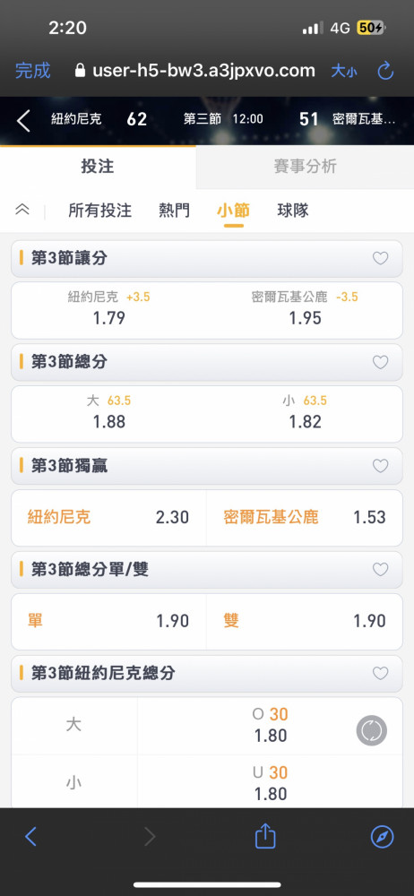The height and width of the screenshot is (896, 414).
Task: Reload page with the refresh icon
Action: click(386, 71)
